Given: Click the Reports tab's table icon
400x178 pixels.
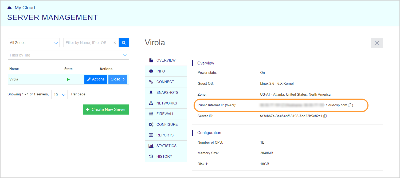Looking at the screenshot, I should tap(151, 135).
